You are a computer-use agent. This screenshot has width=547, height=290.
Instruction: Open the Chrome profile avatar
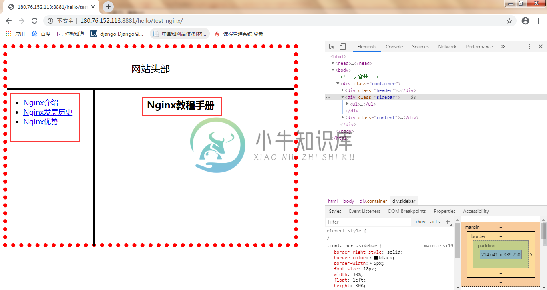pos(525,21)
